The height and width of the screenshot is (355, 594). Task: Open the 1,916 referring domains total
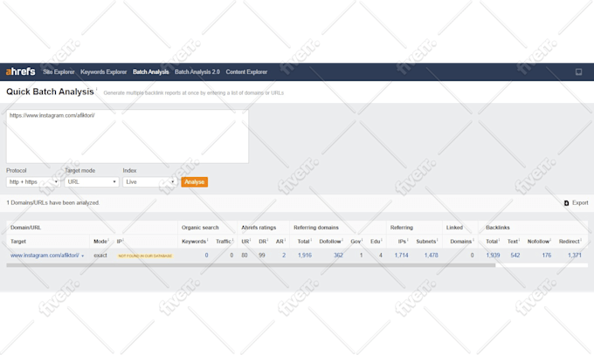click(x=305, y=256)
